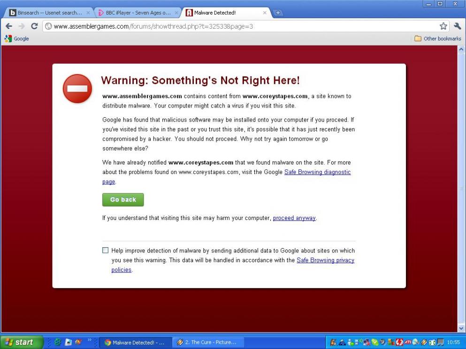The width and height of the screenshot is (466, 349).
Task: Open a new tab with plus button
Action: 277,13
